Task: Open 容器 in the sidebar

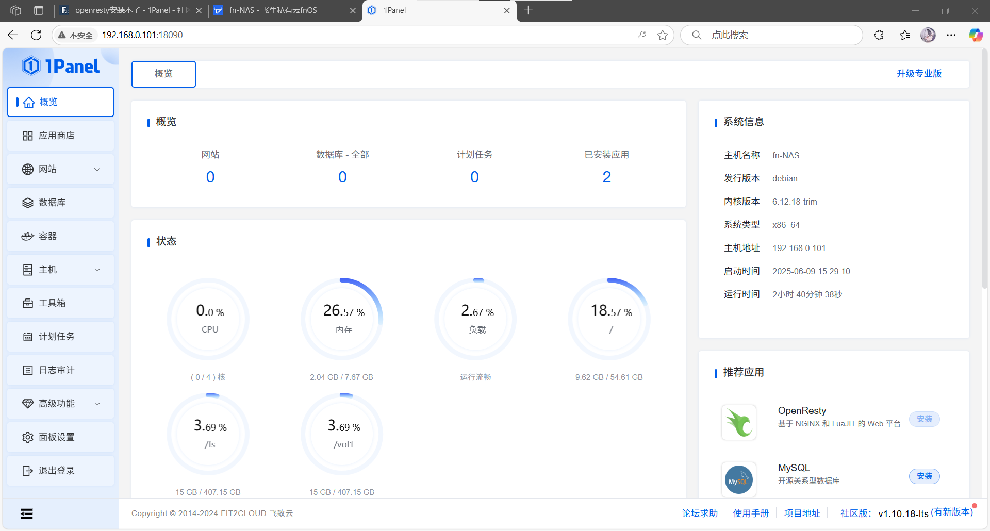Action: click(x=60, y=236)
